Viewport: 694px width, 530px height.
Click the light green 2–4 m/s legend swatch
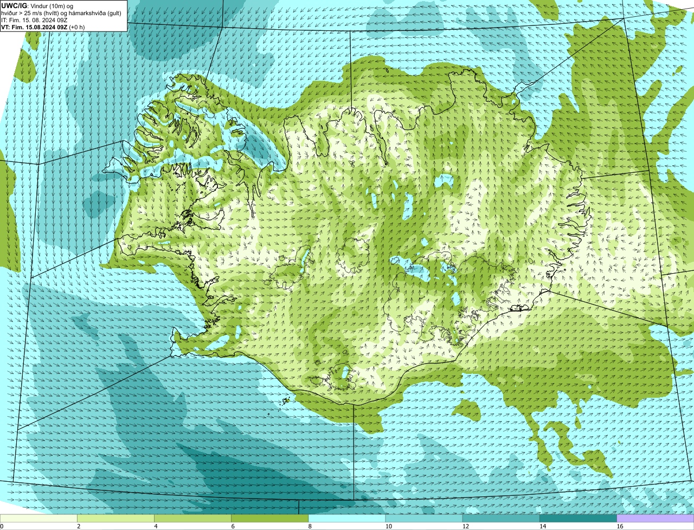click(x=115, y=519)
